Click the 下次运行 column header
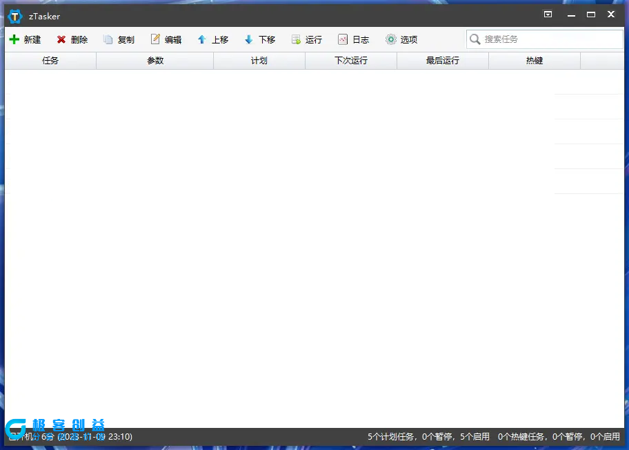This screenshot has width=629, height=450. (x=350, y=61)
